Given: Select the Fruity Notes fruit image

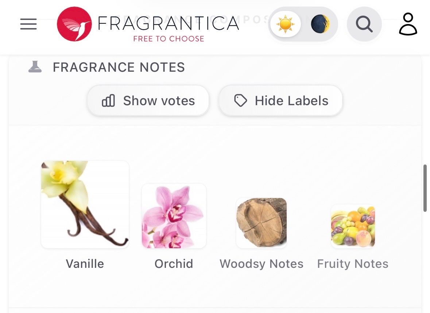Looking at the screenshot, I should pos(353,226).
